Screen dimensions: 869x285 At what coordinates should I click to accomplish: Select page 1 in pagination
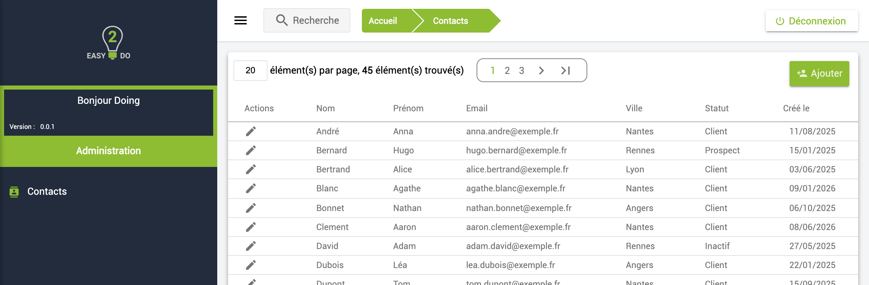(493, 71)
